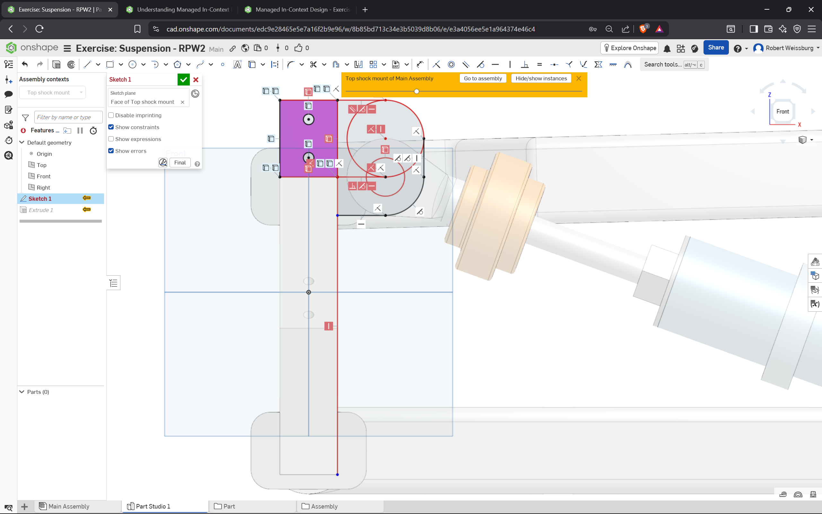
Task: Click the context transparency slider handle
Action: (416, 92)
